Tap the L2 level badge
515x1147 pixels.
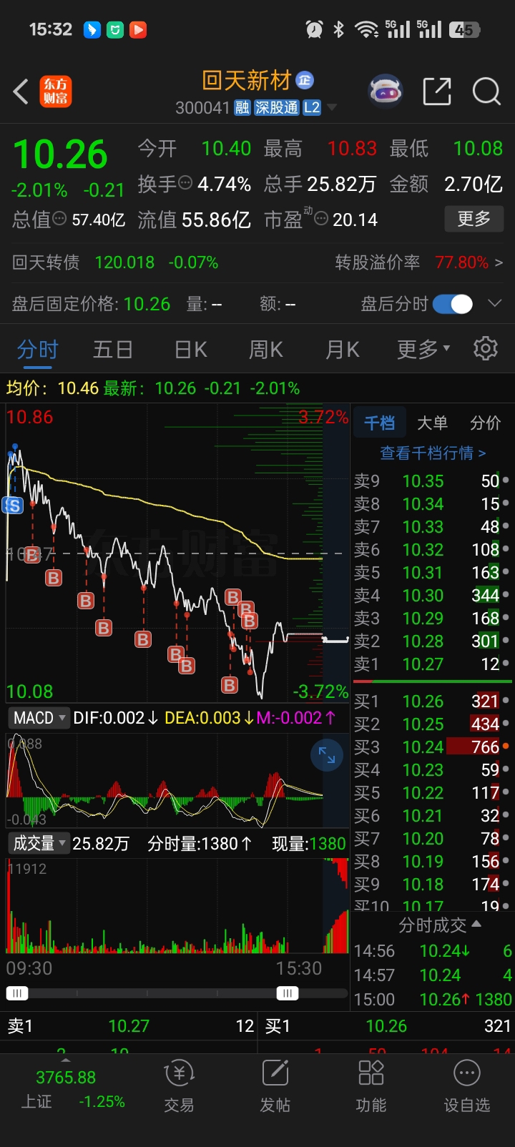(x=312, y=108)
